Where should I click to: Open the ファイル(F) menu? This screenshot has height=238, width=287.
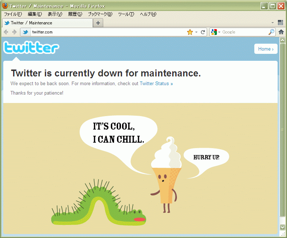pyautogui.click(x=13, y=14)
